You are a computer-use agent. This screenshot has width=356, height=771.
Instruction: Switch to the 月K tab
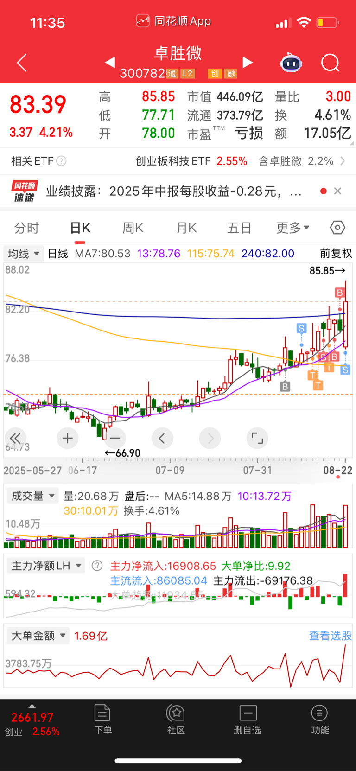pyautogui.click(x=187, y=228)
